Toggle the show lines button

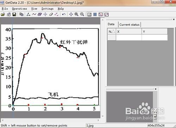[107, 15]
